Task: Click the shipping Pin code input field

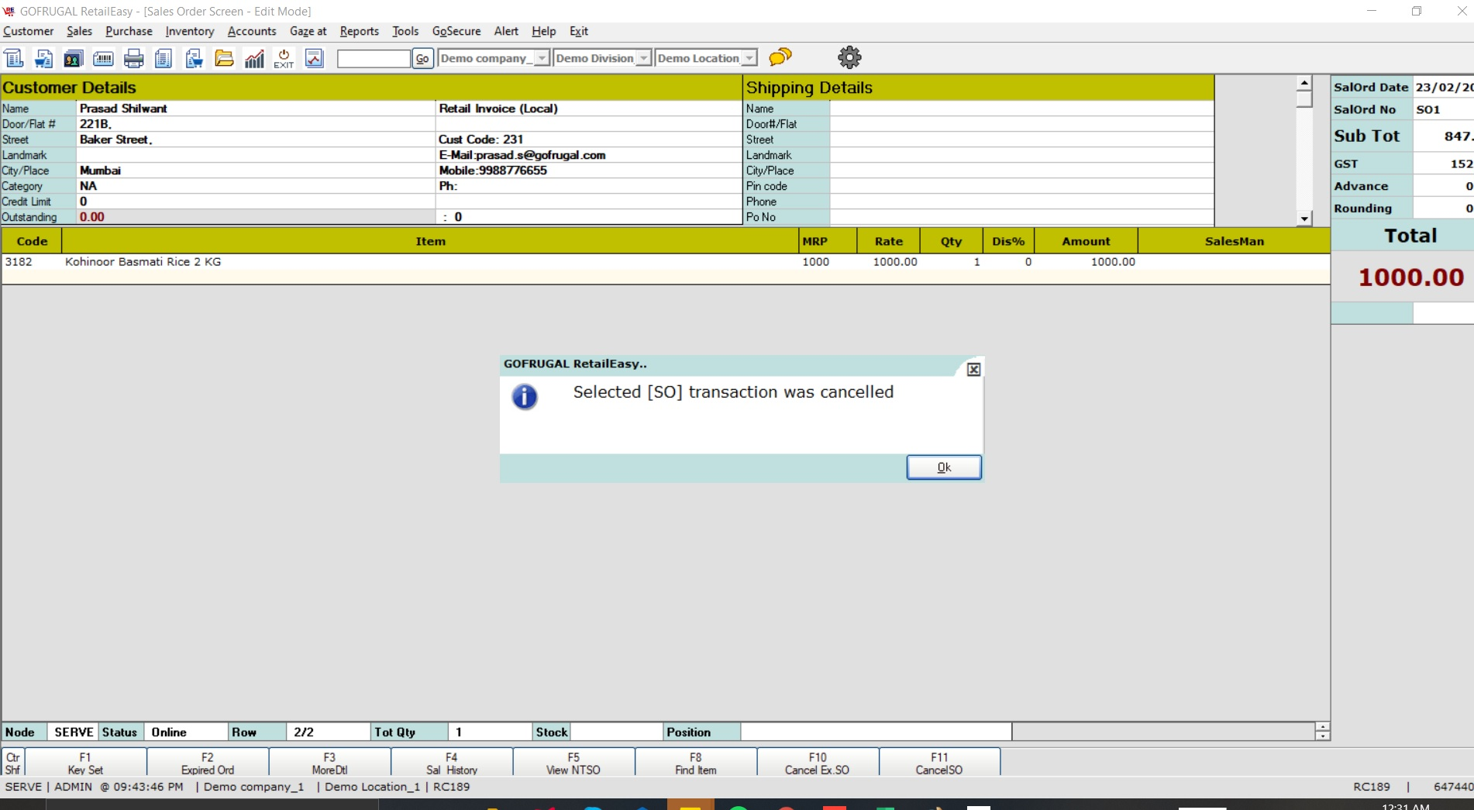Action: [1021, 186]
